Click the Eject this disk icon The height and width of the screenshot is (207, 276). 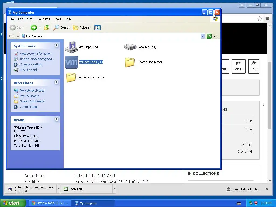point(16,70)
